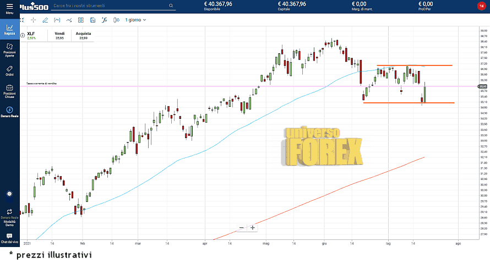This screenshot has width=490, height=263.
Task: Click the XLF instrument info icon
Action: (23, 34)
